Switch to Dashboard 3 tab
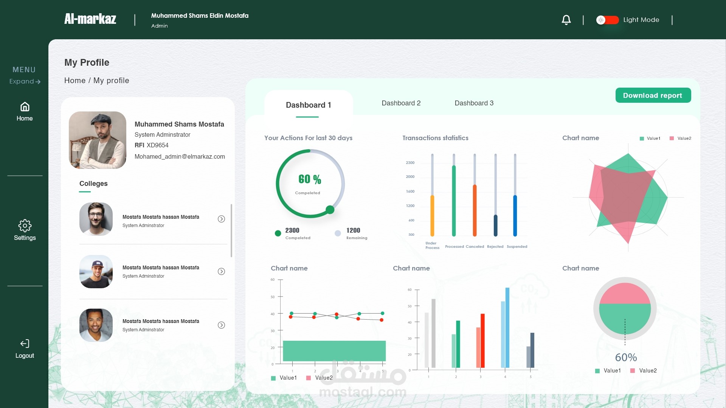This screenshot has height=408, width=726. [x=474, y=103]
